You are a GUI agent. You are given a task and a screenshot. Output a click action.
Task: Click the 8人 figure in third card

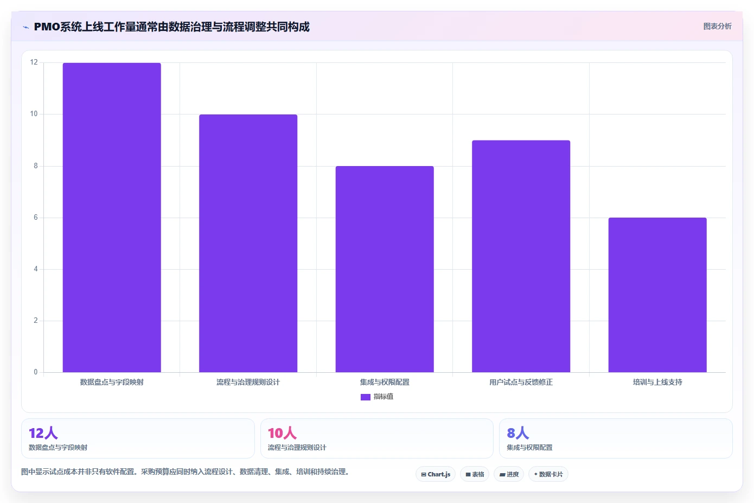pos(518,433)
